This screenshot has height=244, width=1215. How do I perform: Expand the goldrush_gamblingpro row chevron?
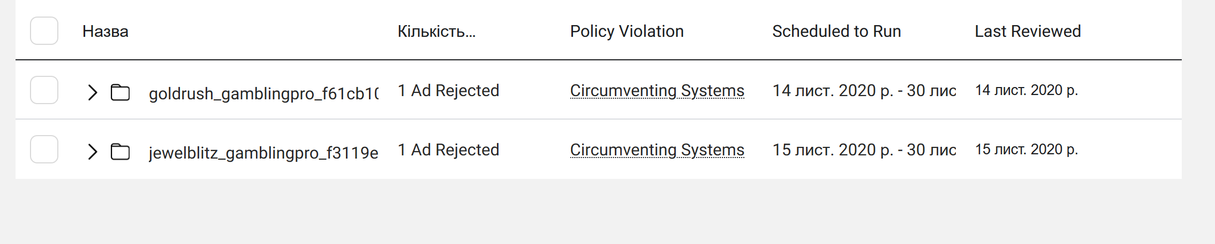coord(93,92)
